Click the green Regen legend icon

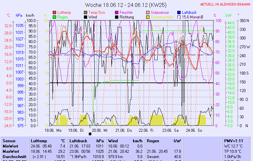[x=54, y=17]
